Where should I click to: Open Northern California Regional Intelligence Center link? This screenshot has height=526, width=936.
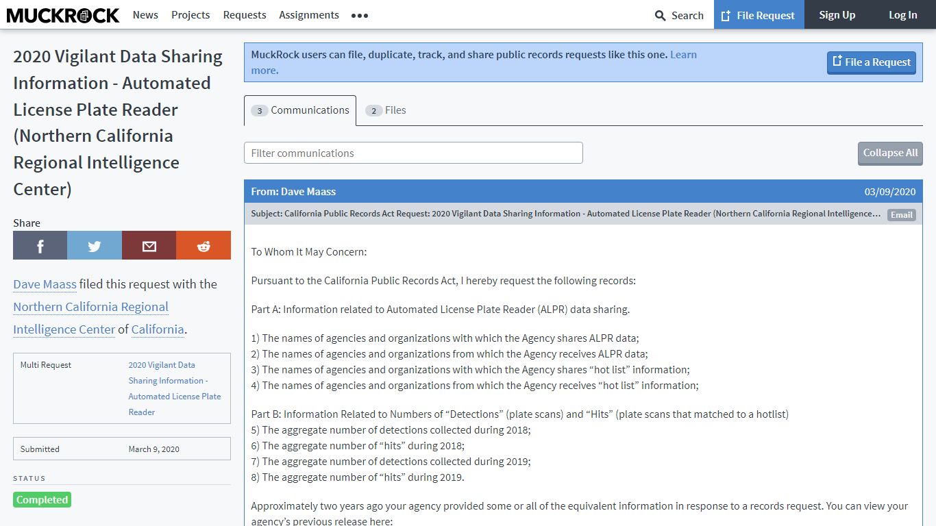click(90, 318)
